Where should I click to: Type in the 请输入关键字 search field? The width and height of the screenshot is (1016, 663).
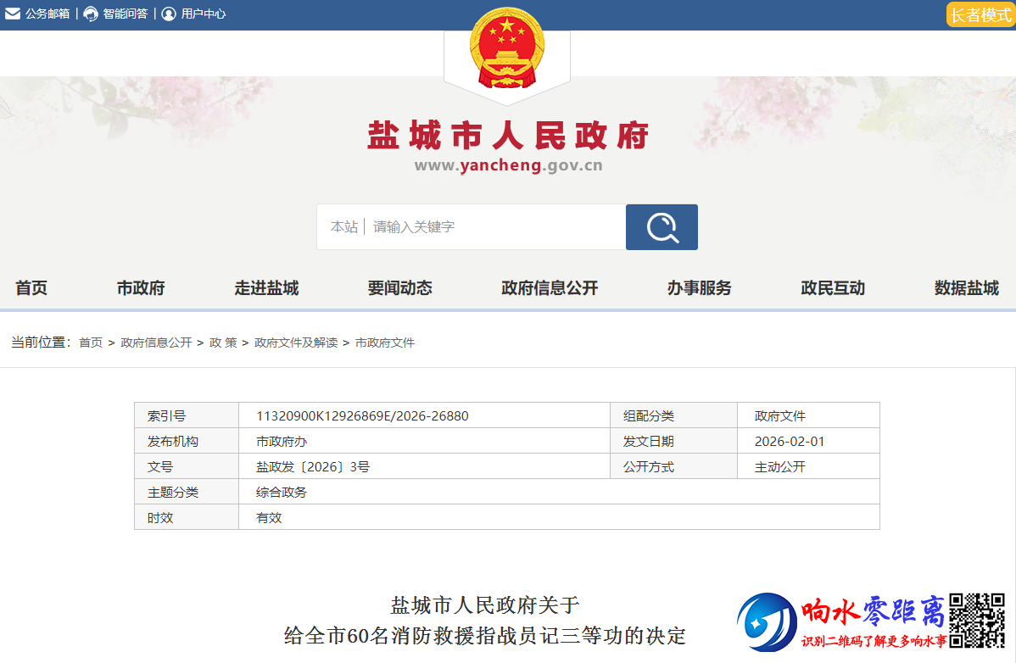pos(492,227)
